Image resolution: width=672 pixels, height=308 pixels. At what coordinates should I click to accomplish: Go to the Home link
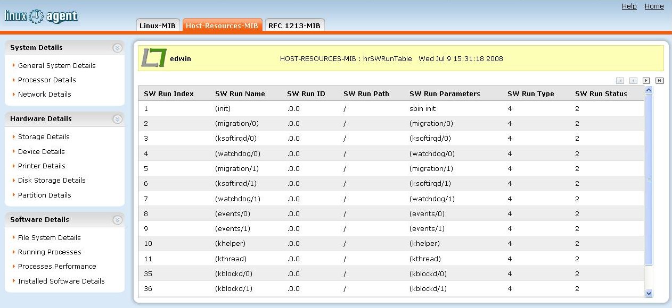click(654, 6)
